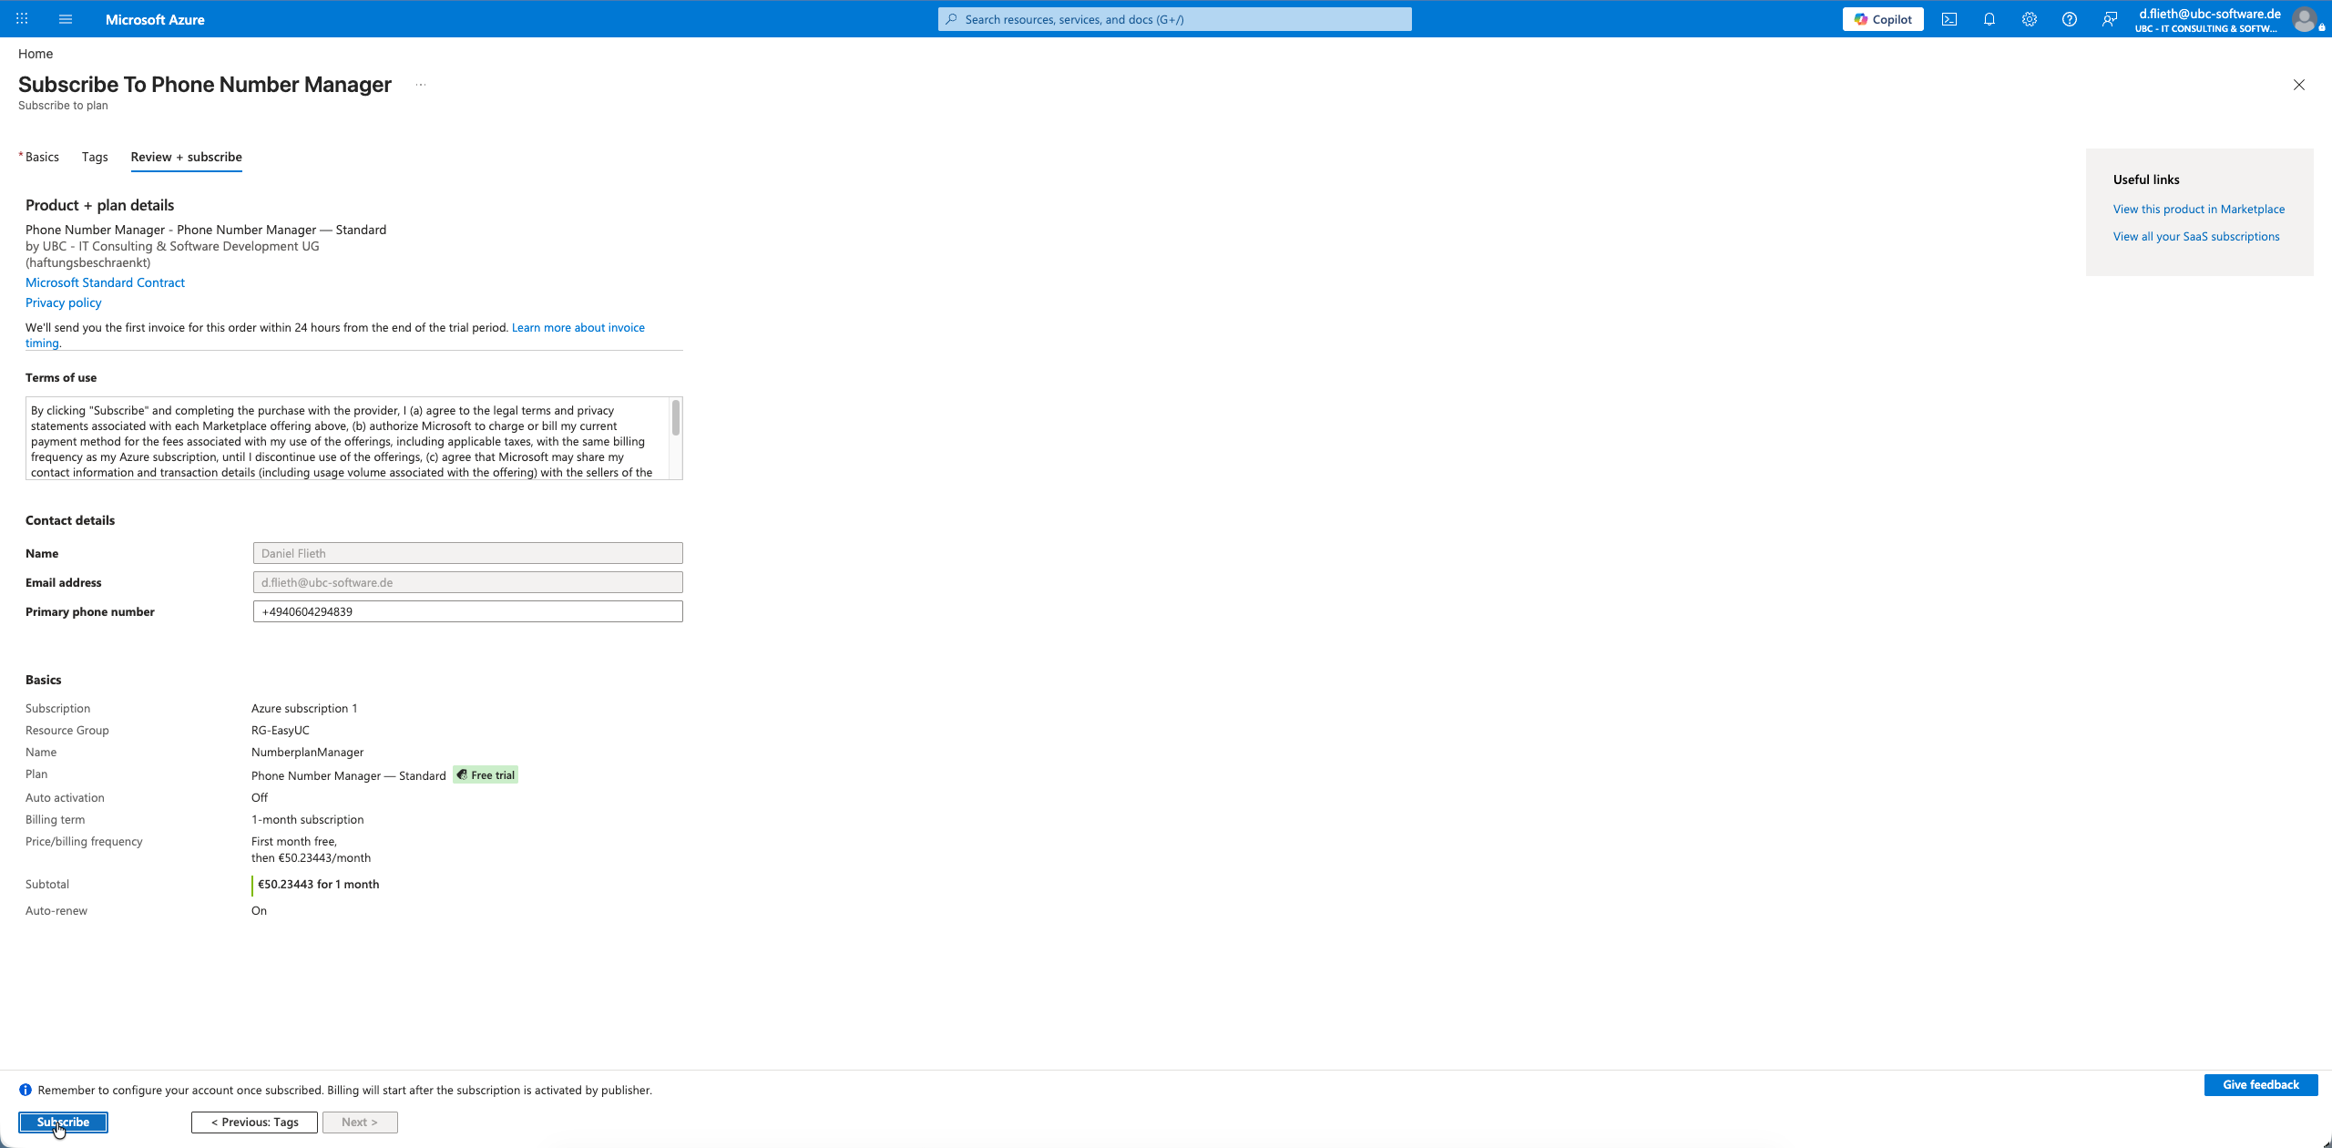Select '€50.23443 for 1 month' subtotal

click(x=319, y=884)
